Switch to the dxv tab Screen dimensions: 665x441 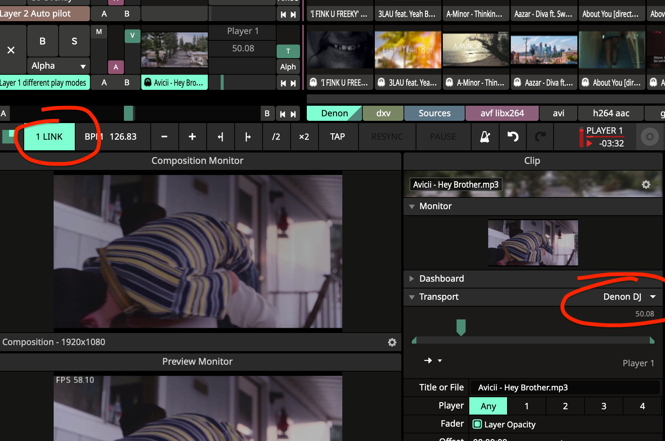tap(383, 113)
